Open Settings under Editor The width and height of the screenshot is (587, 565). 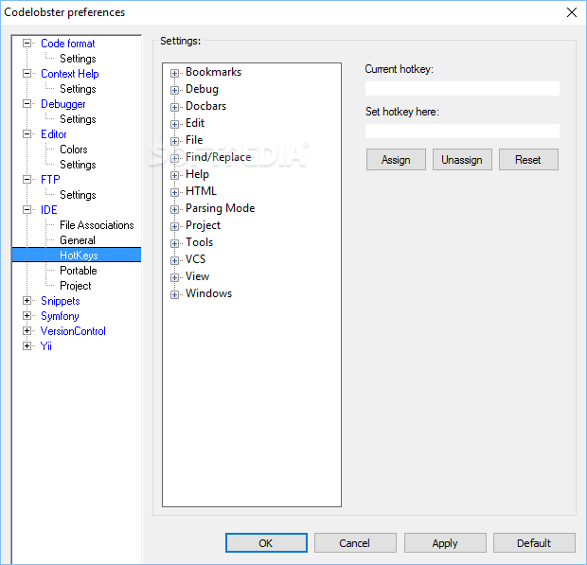click(x=78, y=165)
